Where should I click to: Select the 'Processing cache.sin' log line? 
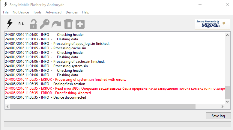[46, 48]
